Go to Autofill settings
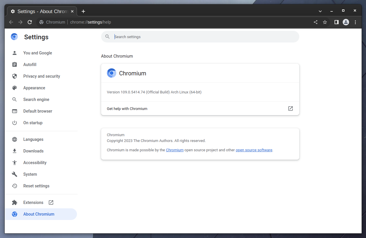 pyautogui.click(x=41, y=65)
